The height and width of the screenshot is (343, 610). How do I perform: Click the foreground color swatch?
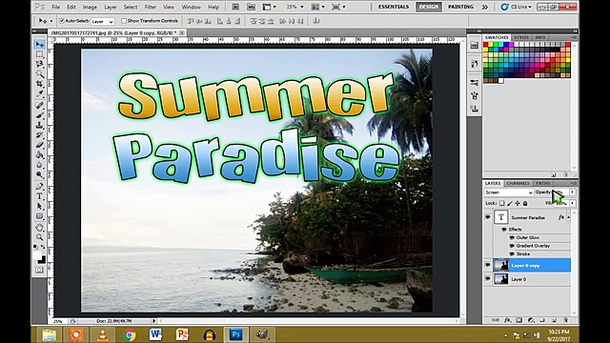click(37, 255)
